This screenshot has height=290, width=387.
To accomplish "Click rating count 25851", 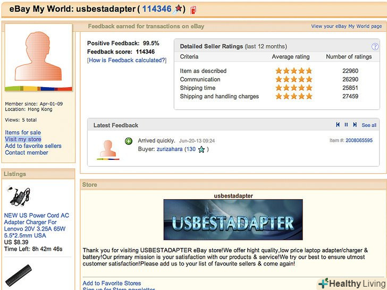I will point(350,88).
